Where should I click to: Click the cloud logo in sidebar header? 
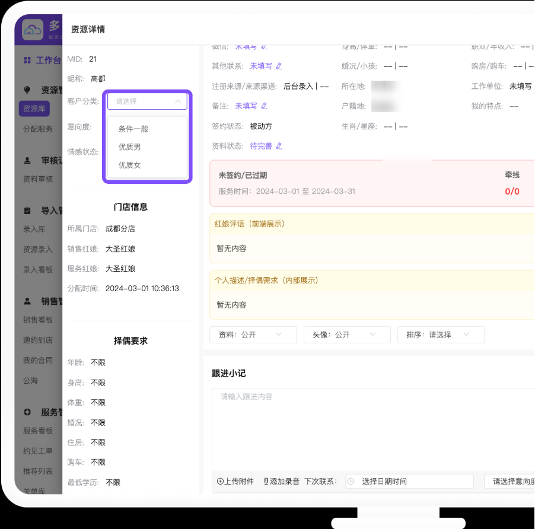[33, 30]
